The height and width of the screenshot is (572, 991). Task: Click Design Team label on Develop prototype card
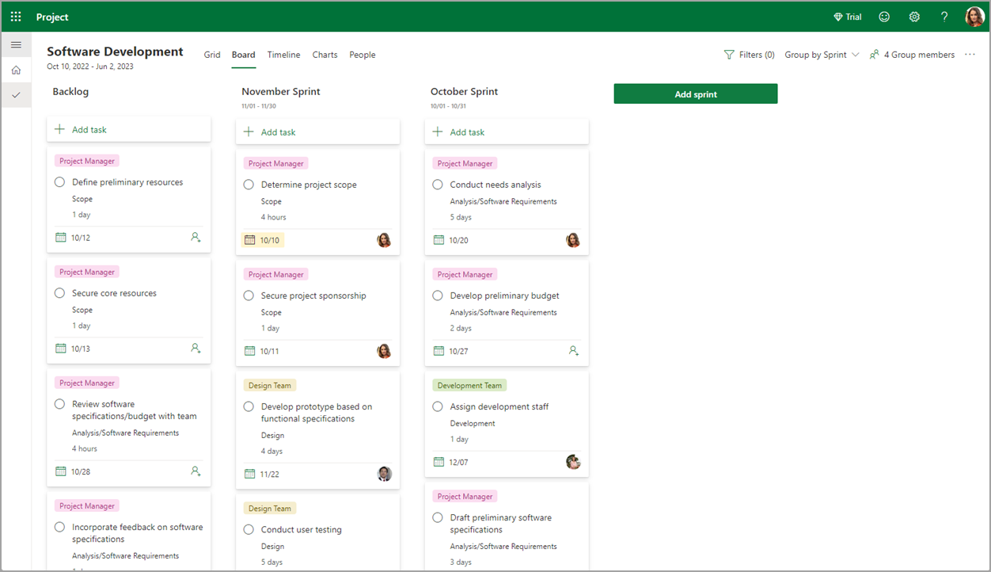tap(270, 385)
